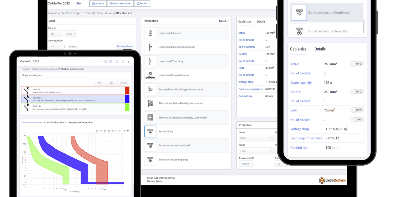Click chart autoscale icon
This screenshot has width=394, height=197.
click(x=116, y=131)
